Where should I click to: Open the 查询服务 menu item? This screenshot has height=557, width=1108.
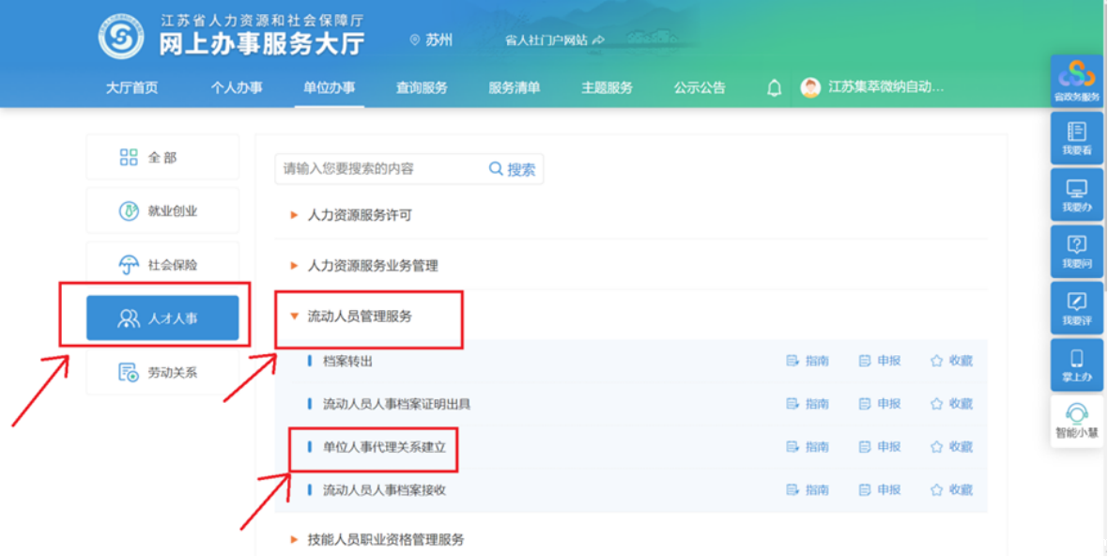422,88
